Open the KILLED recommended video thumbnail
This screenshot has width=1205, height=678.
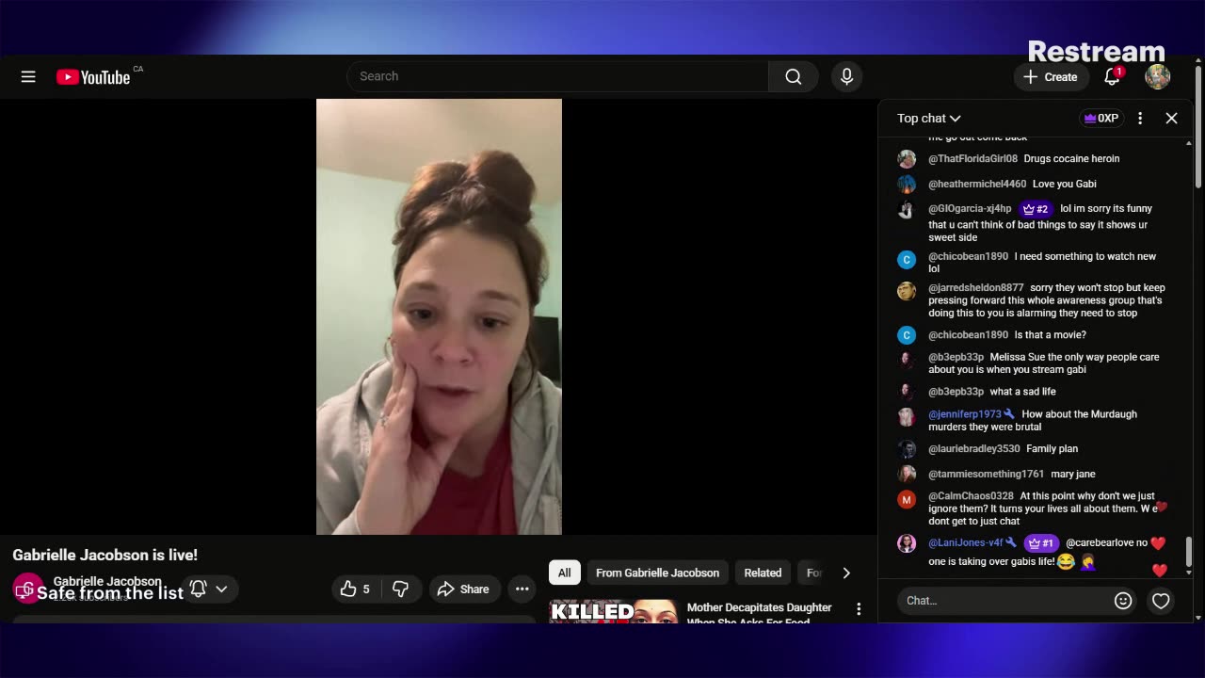click(x=614, y=611)
